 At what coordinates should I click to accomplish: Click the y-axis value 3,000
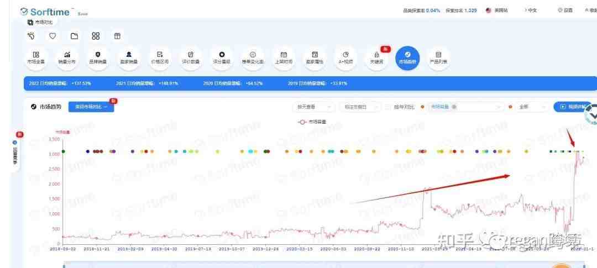pyautogui.click(x=55, y=154)
